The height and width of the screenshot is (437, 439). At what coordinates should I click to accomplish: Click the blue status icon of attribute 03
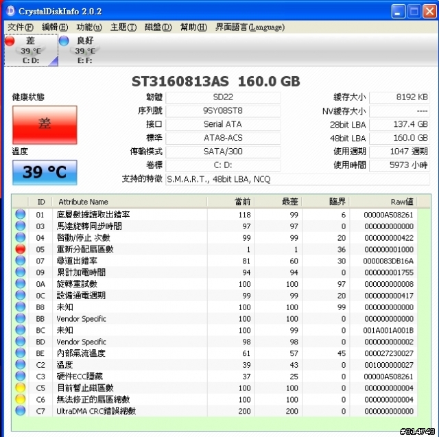pyautogui.click(x=20, y=226)
